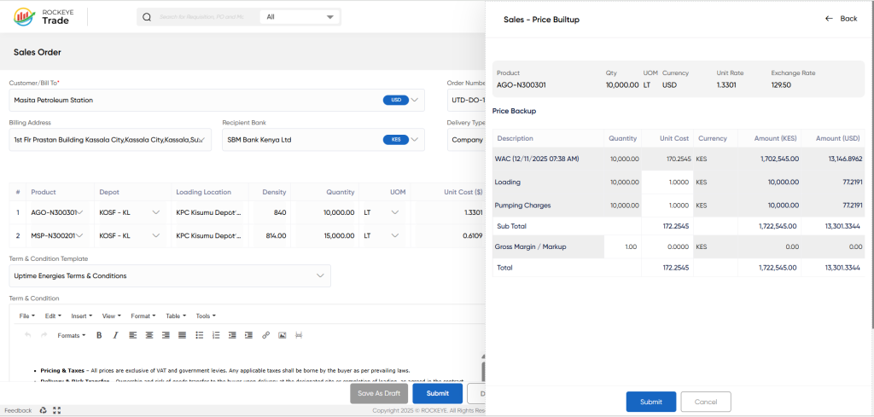Click the Back link text

coord(848,19)
